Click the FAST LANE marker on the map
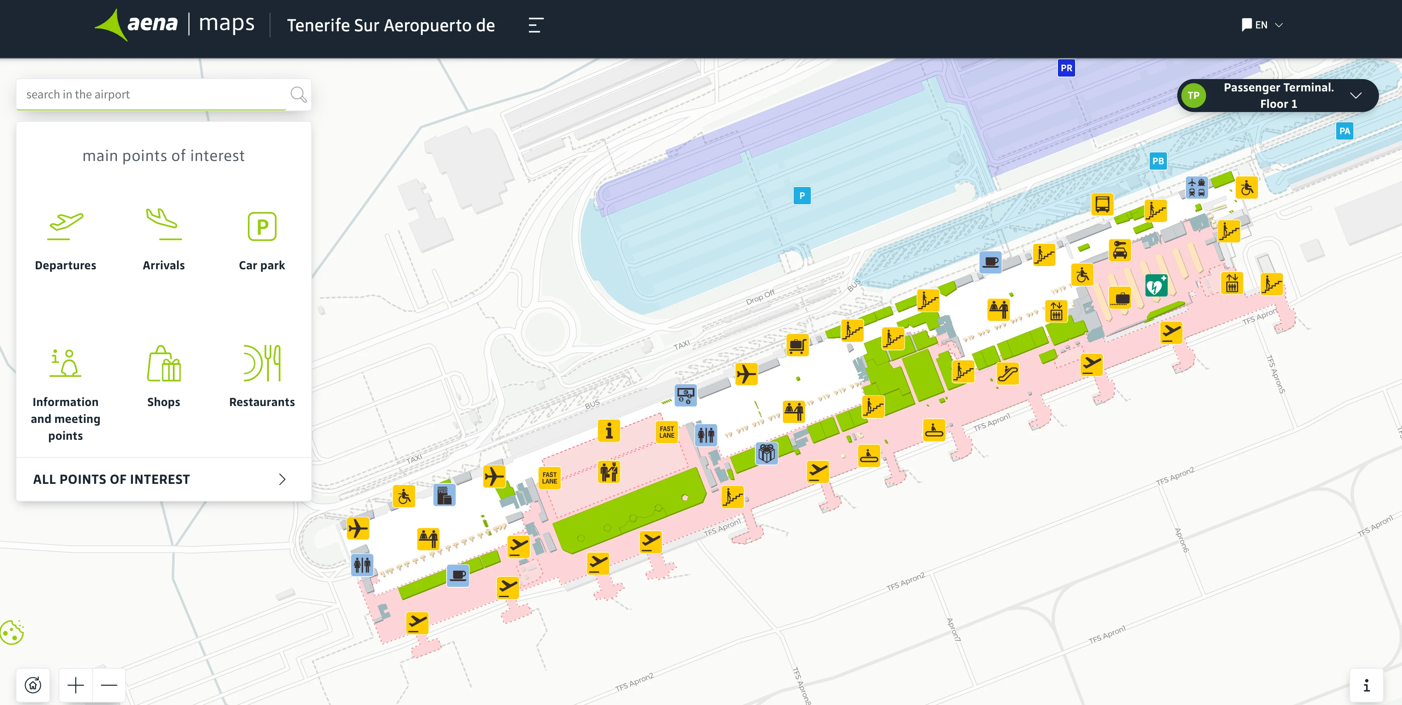This screenshot has height=705, width=1402. tap(666, 433)
